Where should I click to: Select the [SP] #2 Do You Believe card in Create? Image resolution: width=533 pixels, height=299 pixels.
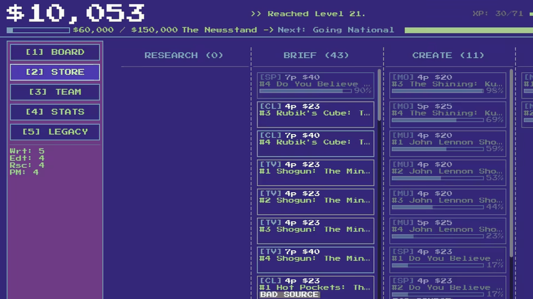tap(447, 287)
